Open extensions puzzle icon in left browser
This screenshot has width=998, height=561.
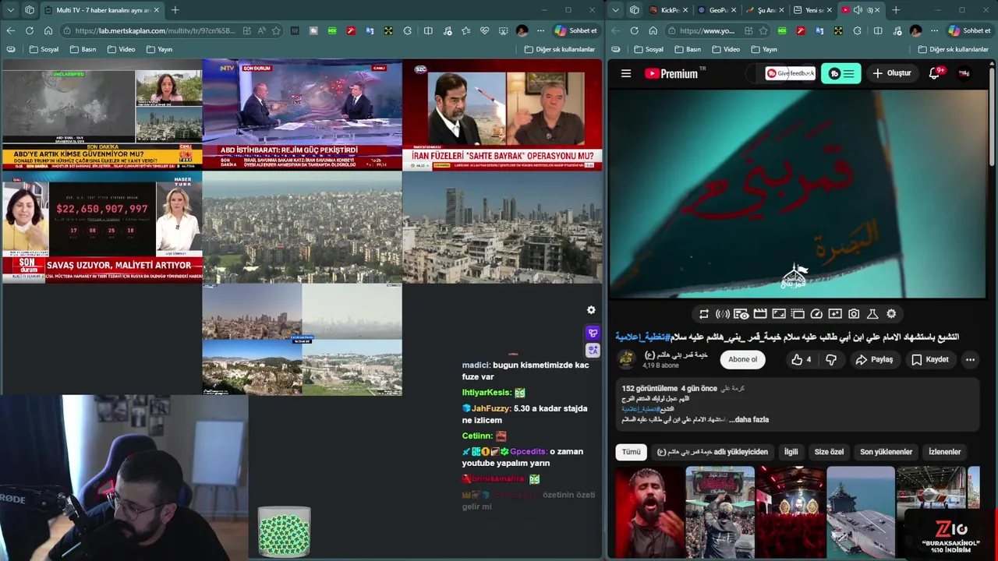tap(407, 30)
